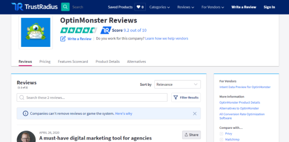Image resolution: width=289 pixels, height=142 pixels.
Task: Click the TrustRadius logo
Action: click(x=35, y=7)
